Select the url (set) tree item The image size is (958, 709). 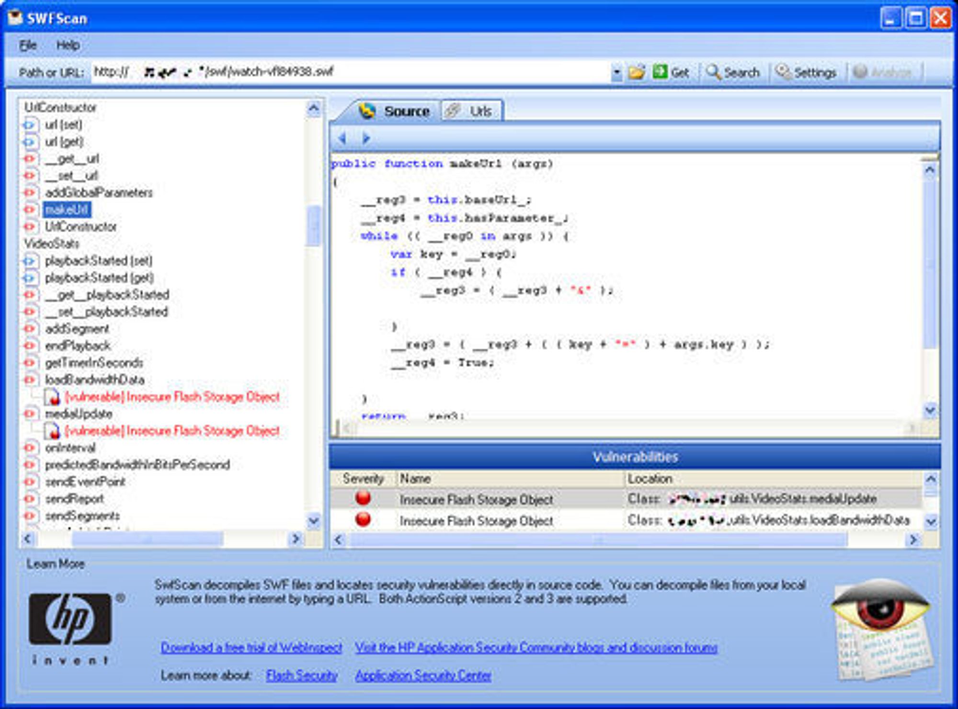click(x=64, y=125)
